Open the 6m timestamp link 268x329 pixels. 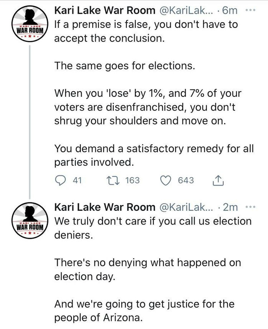point(230,11)
